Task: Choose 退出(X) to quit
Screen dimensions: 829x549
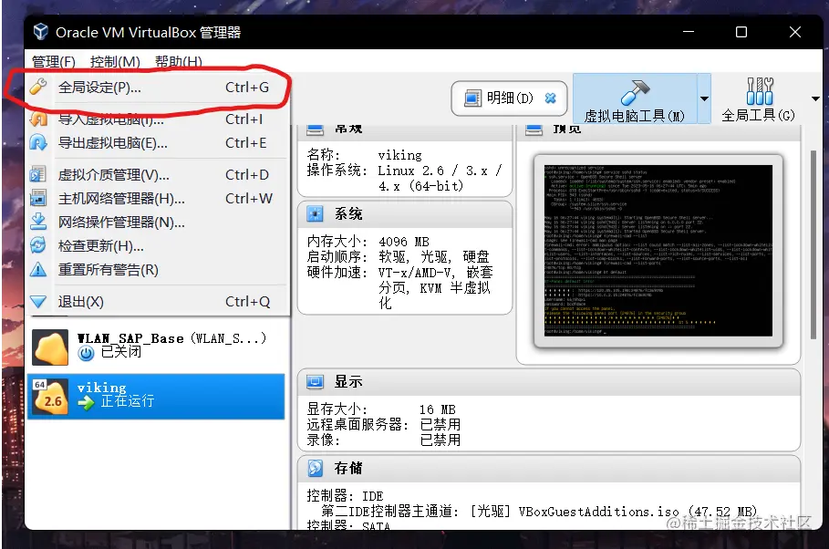Action: pyautogui.click(x=157, y=302)
